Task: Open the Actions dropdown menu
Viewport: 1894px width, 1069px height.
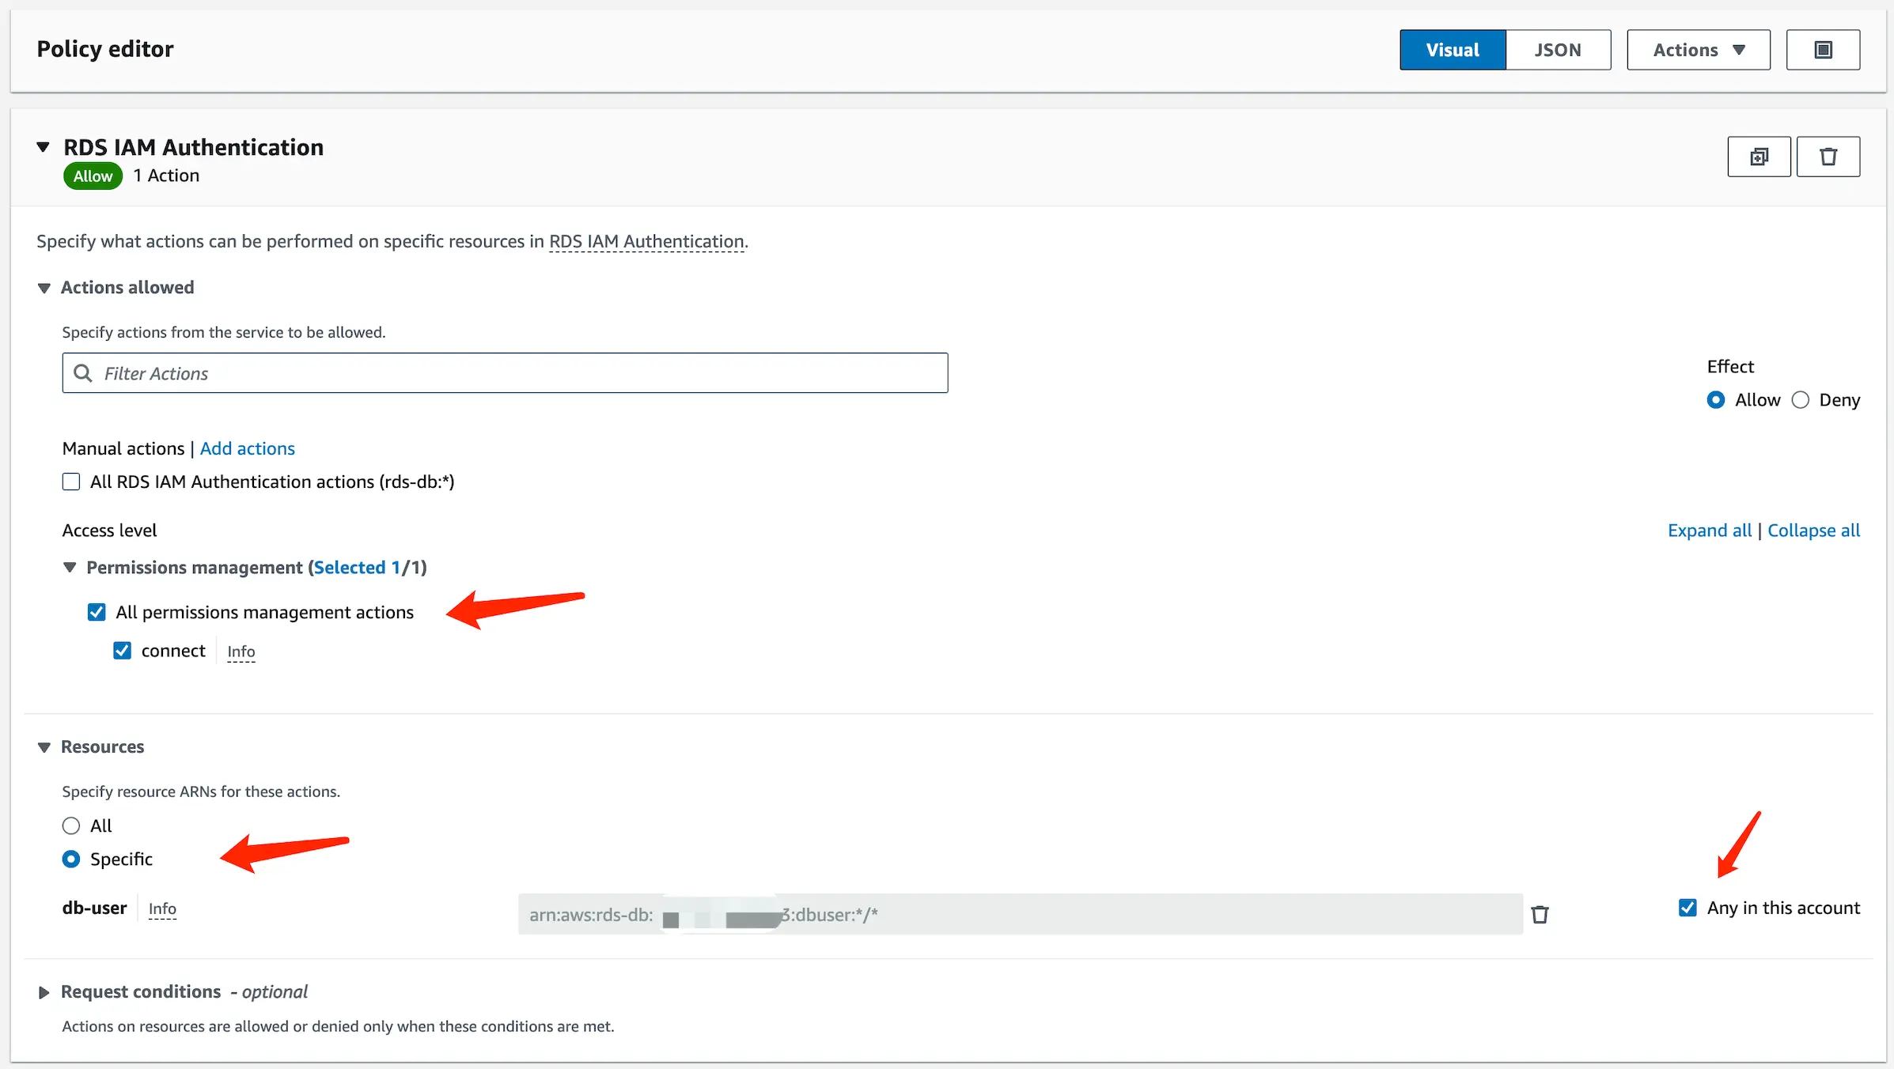Action: pos(1699,50)
